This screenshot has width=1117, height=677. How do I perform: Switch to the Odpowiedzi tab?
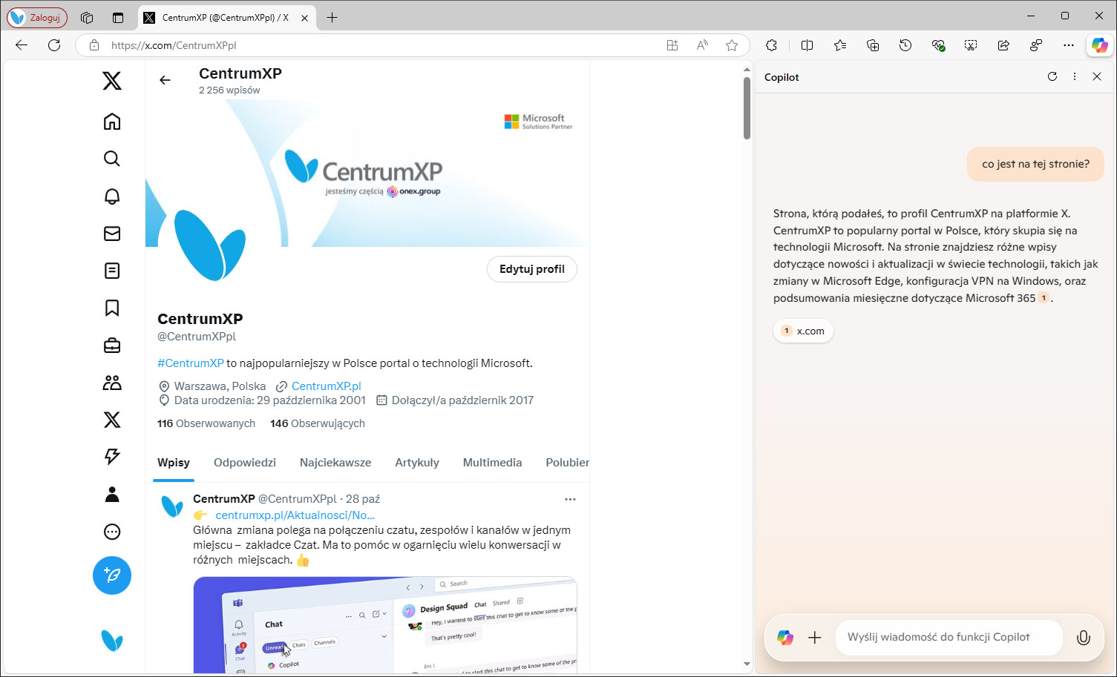point(245,463)
